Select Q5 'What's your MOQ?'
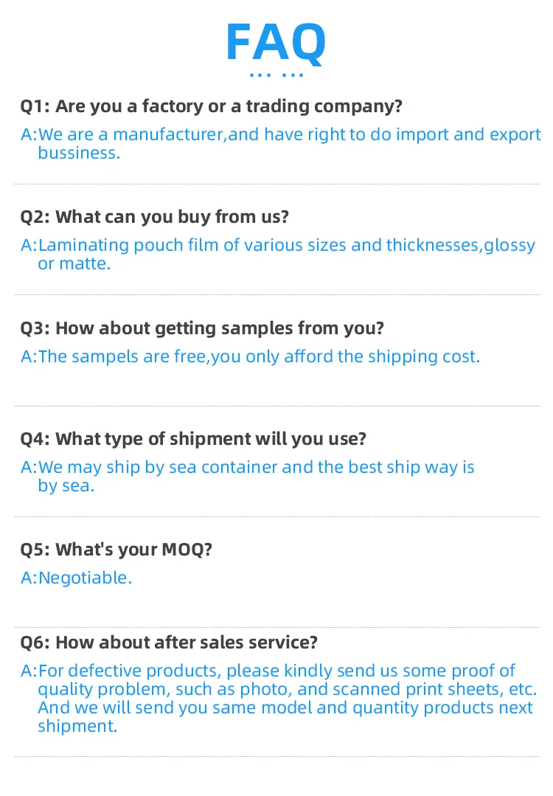This screenshot has width=553, height=796. pos(116,550)
